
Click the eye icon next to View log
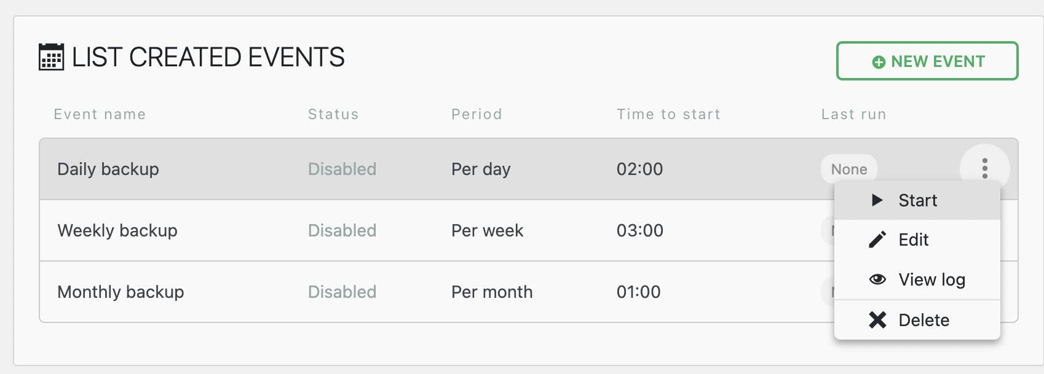click(x=877, y=279)
